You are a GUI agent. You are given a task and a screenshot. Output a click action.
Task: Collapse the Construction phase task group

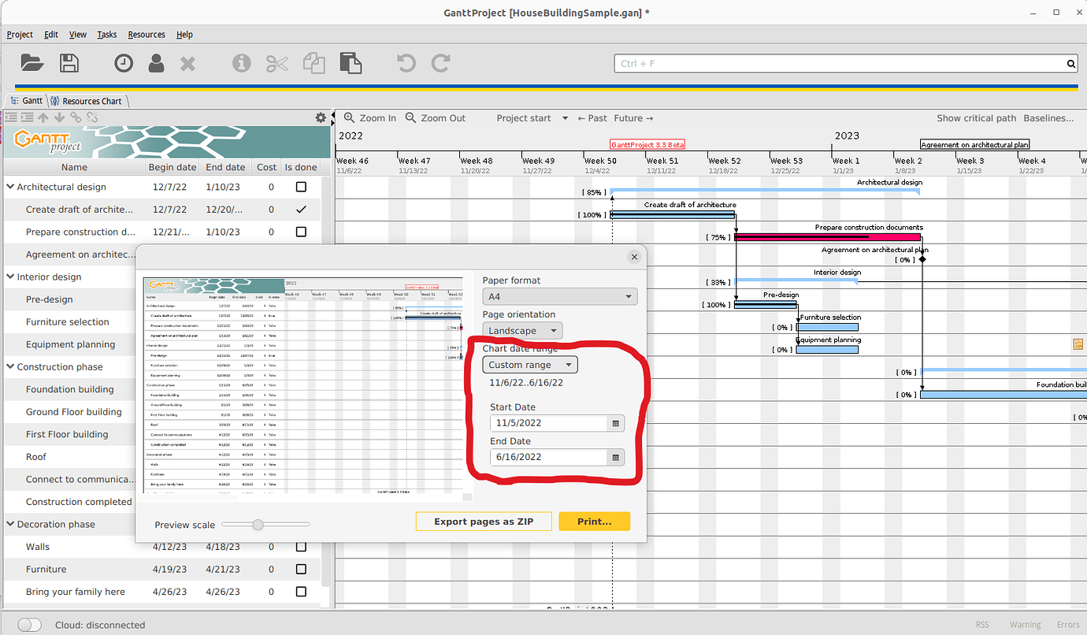pyautogui.click(x=11, y=366)
